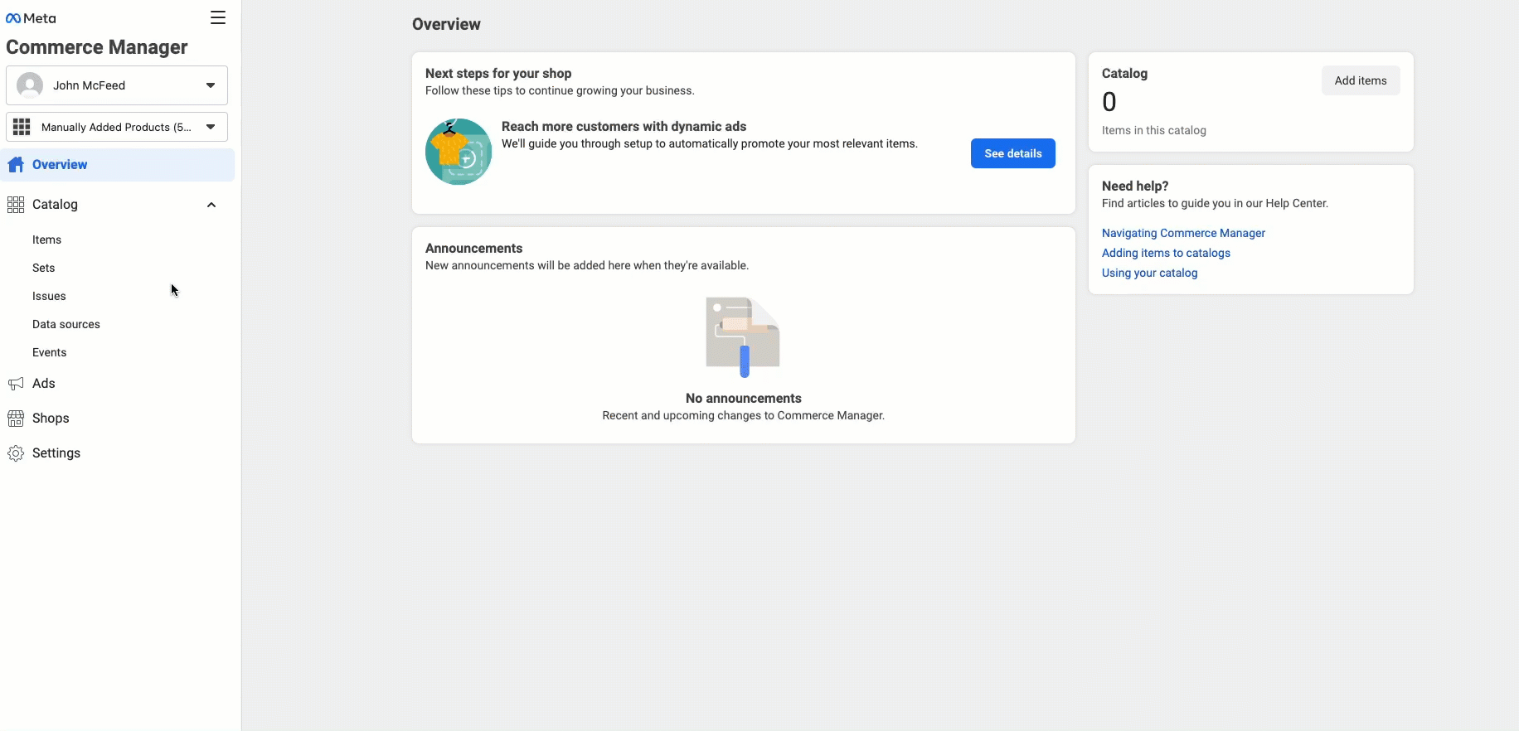Go to Ads section

[44, 384]
